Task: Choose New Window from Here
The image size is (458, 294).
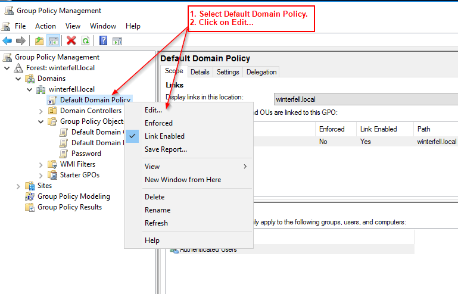Action: point(183,180)
